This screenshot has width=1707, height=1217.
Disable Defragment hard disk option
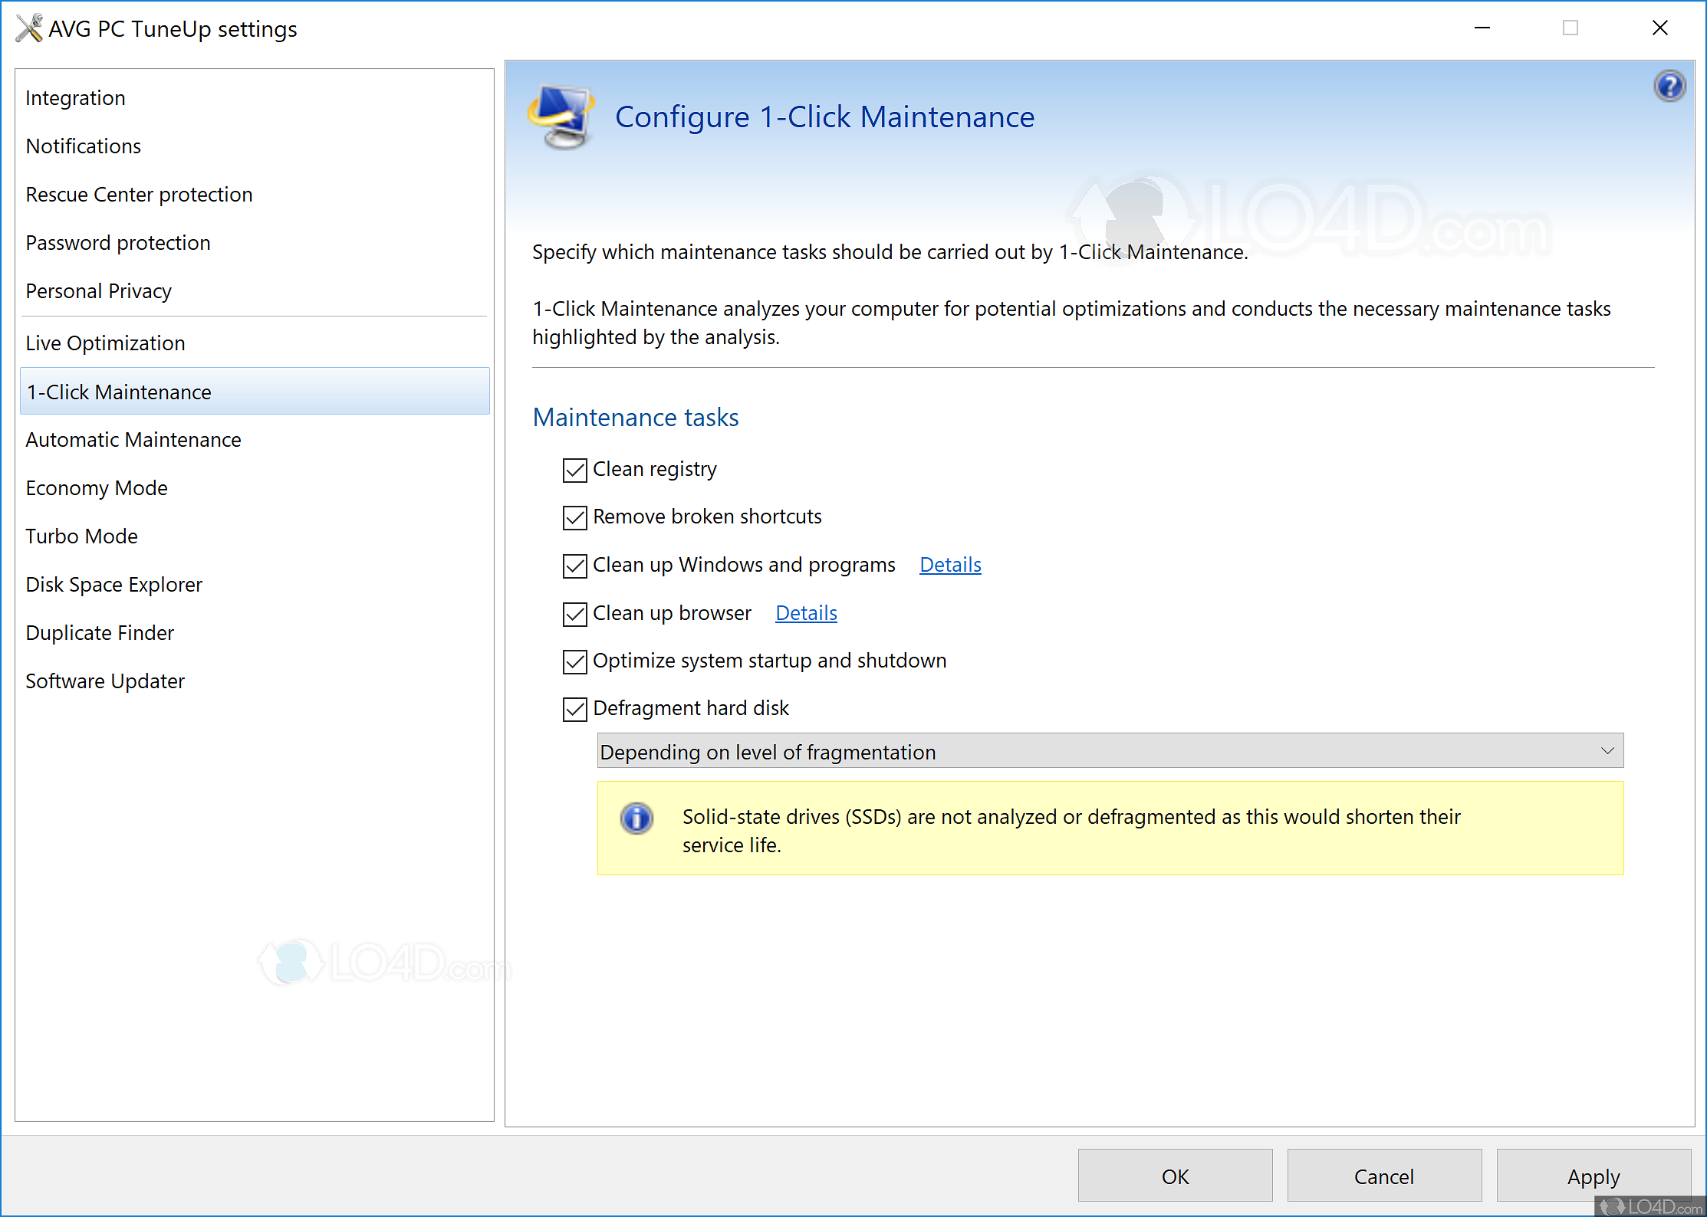[575, 709]
